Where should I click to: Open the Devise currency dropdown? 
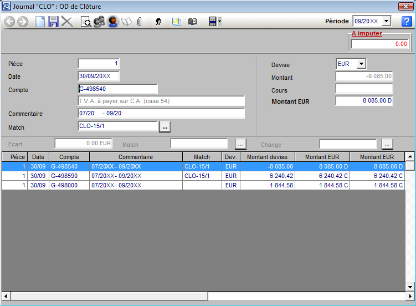(361, 64)
